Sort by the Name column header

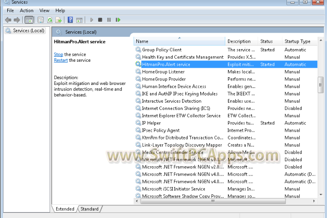coord(179,41)
